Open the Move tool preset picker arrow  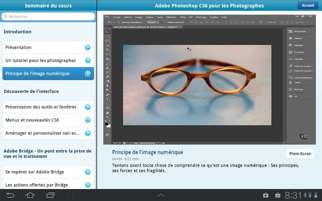tap(114, 22)
